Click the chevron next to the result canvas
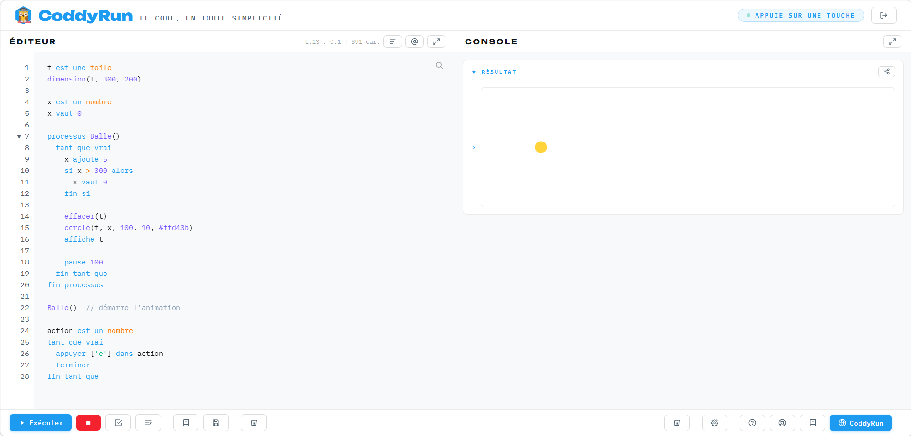911x436 pixels. (474, 148)
